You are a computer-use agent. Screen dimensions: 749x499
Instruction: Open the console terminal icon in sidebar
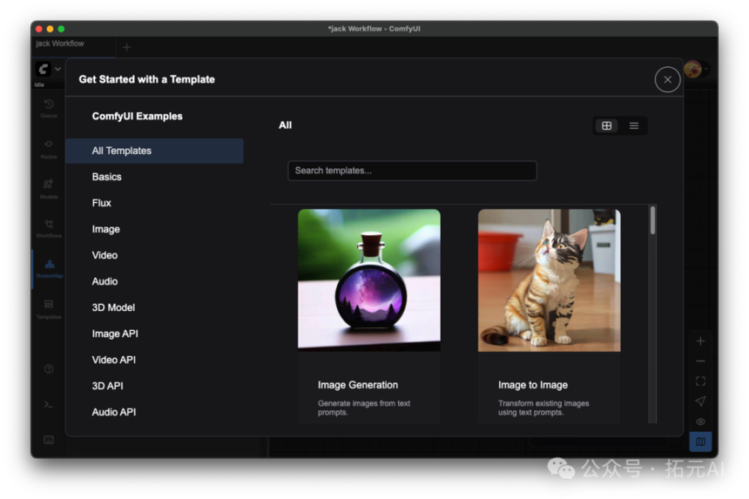49,404
